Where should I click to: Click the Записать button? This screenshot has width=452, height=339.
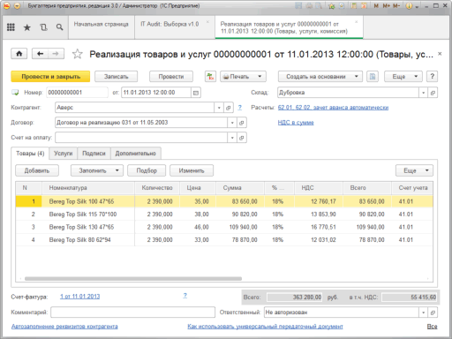(x=117, y=77)
